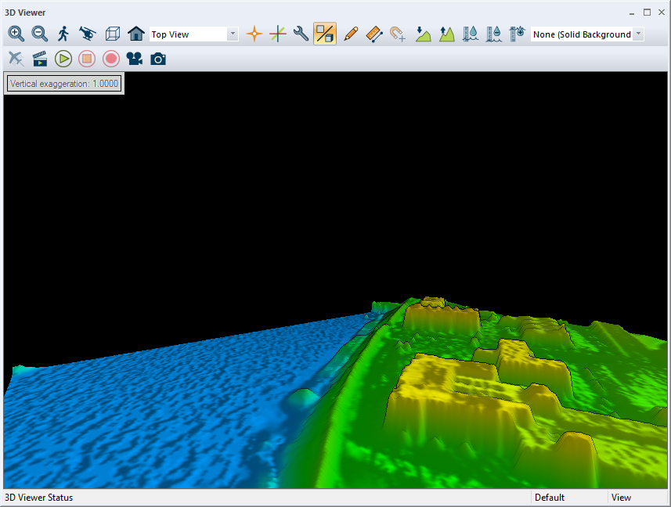Reset to the home view icon
671x507 pixels.
coord(136,34)
